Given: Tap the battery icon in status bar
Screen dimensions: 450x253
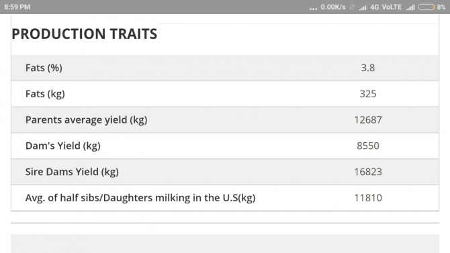Looking at the screenshot, I should [x=426, y=7].
